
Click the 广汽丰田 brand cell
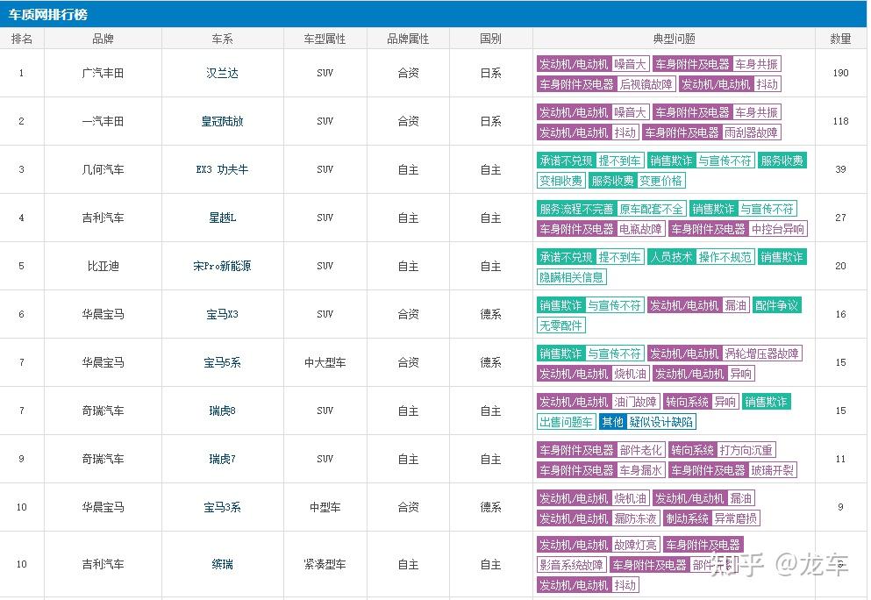click(x=103, y=74)
